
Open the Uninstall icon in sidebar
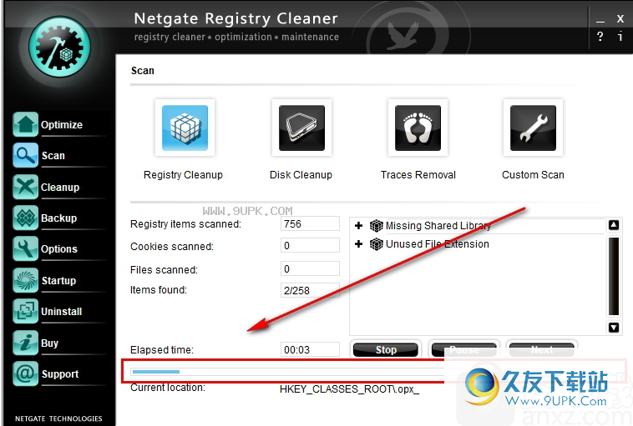[x=25, y=311]
